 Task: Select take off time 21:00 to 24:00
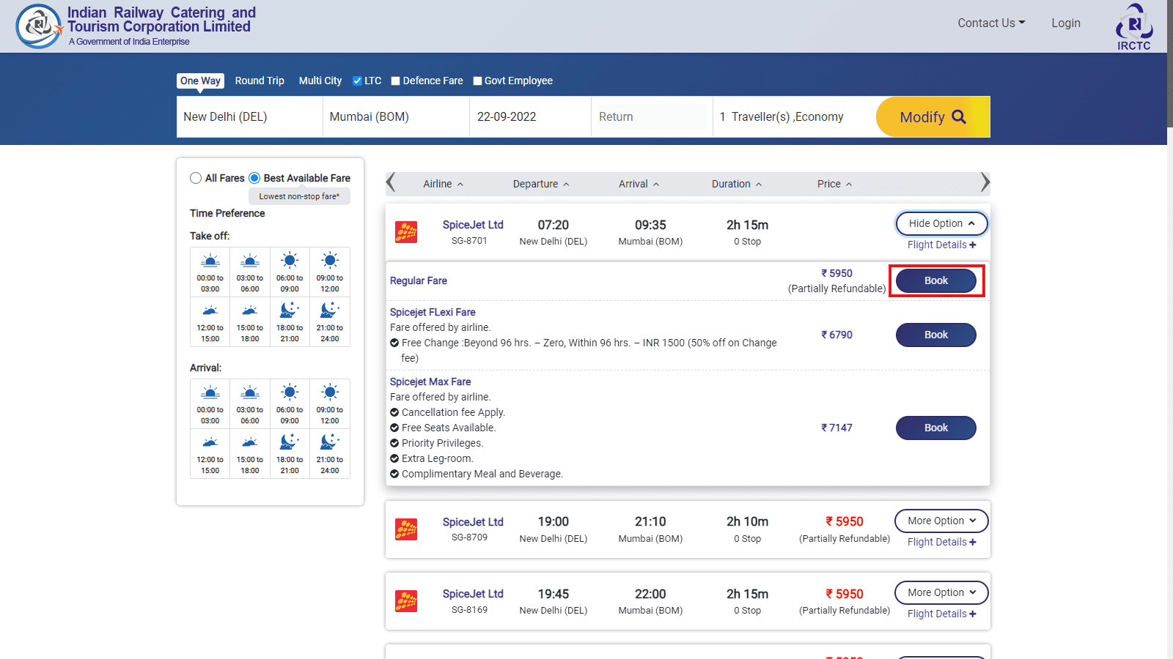click(330, 321)
